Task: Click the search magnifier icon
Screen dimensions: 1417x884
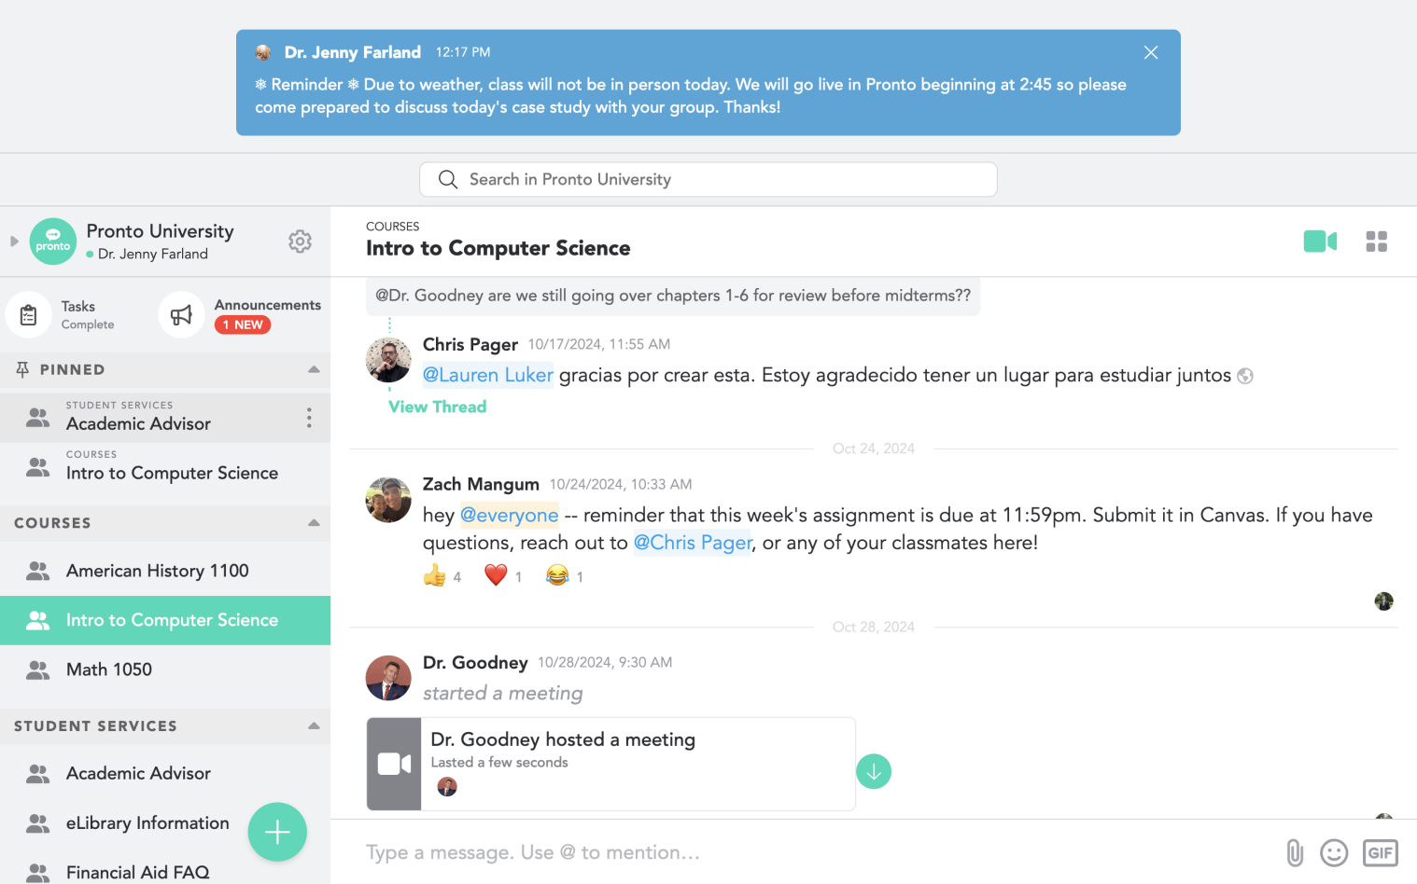Action: [x=448, y=179]
